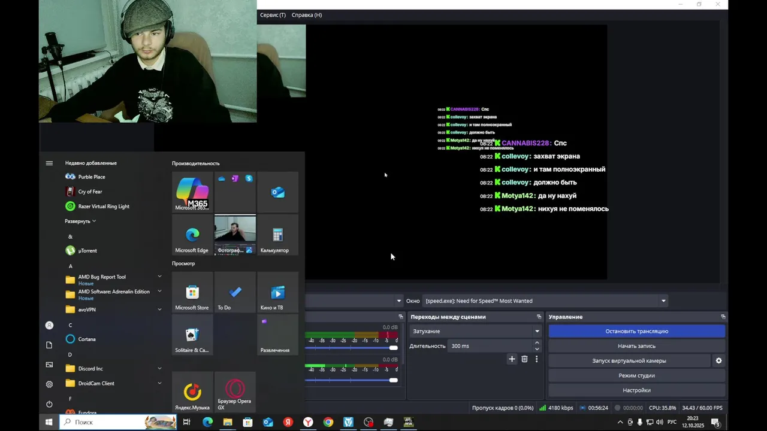Click the Длительность 300 ms field
The image size is (767, 431).
point(490,346)
